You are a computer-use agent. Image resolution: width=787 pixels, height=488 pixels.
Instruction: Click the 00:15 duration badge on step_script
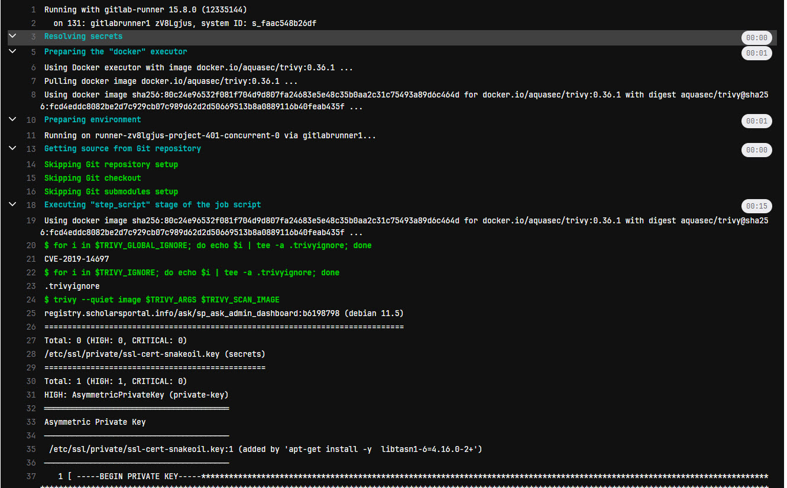click(757, 206)
